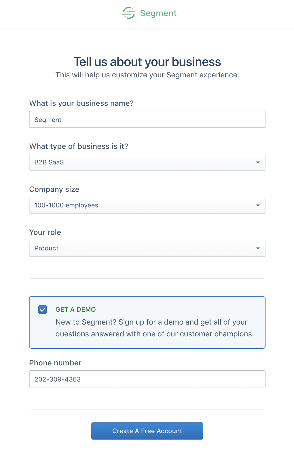Focus the business name input field
The width and height of the screenshot is (294, 453).
click(x=147, y=119)
